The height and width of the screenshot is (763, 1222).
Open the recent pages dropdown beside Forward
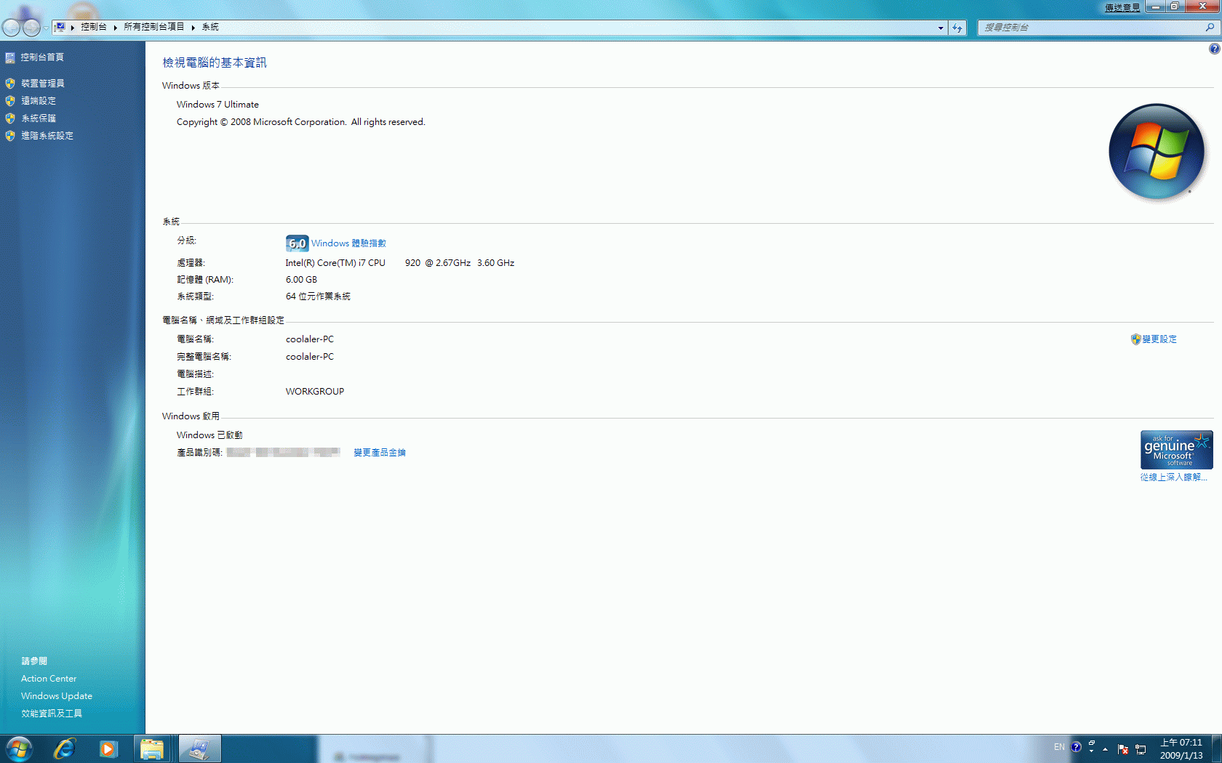[46, 28]
